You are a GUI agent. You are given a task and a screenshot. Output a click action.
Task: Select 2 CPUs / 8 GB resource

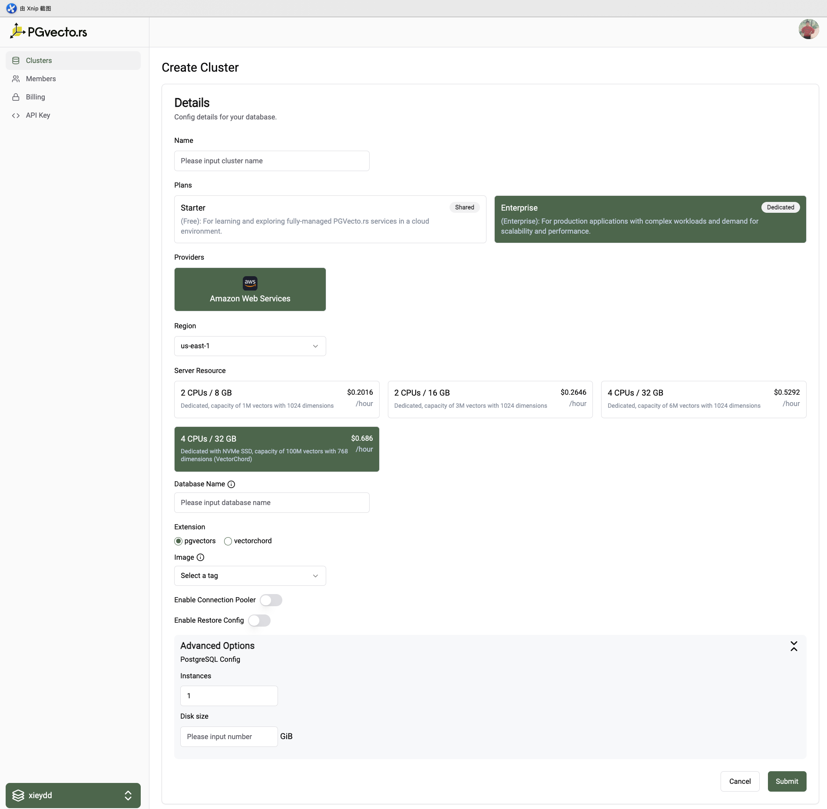[x=277, y=400]
